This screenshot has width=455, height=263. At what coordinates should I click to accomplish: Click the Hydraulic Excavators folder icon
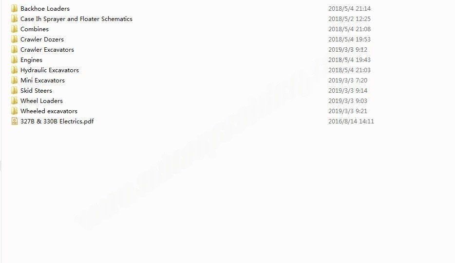click(14, 70)
